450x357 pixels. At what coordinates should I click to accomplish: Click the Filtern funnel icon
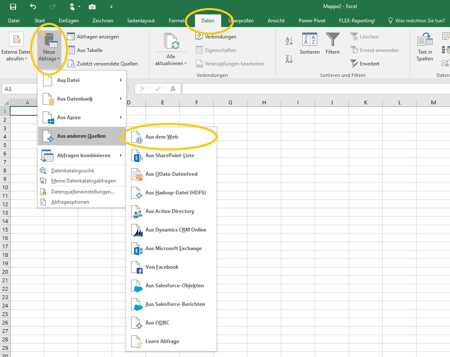click(332, 44)
